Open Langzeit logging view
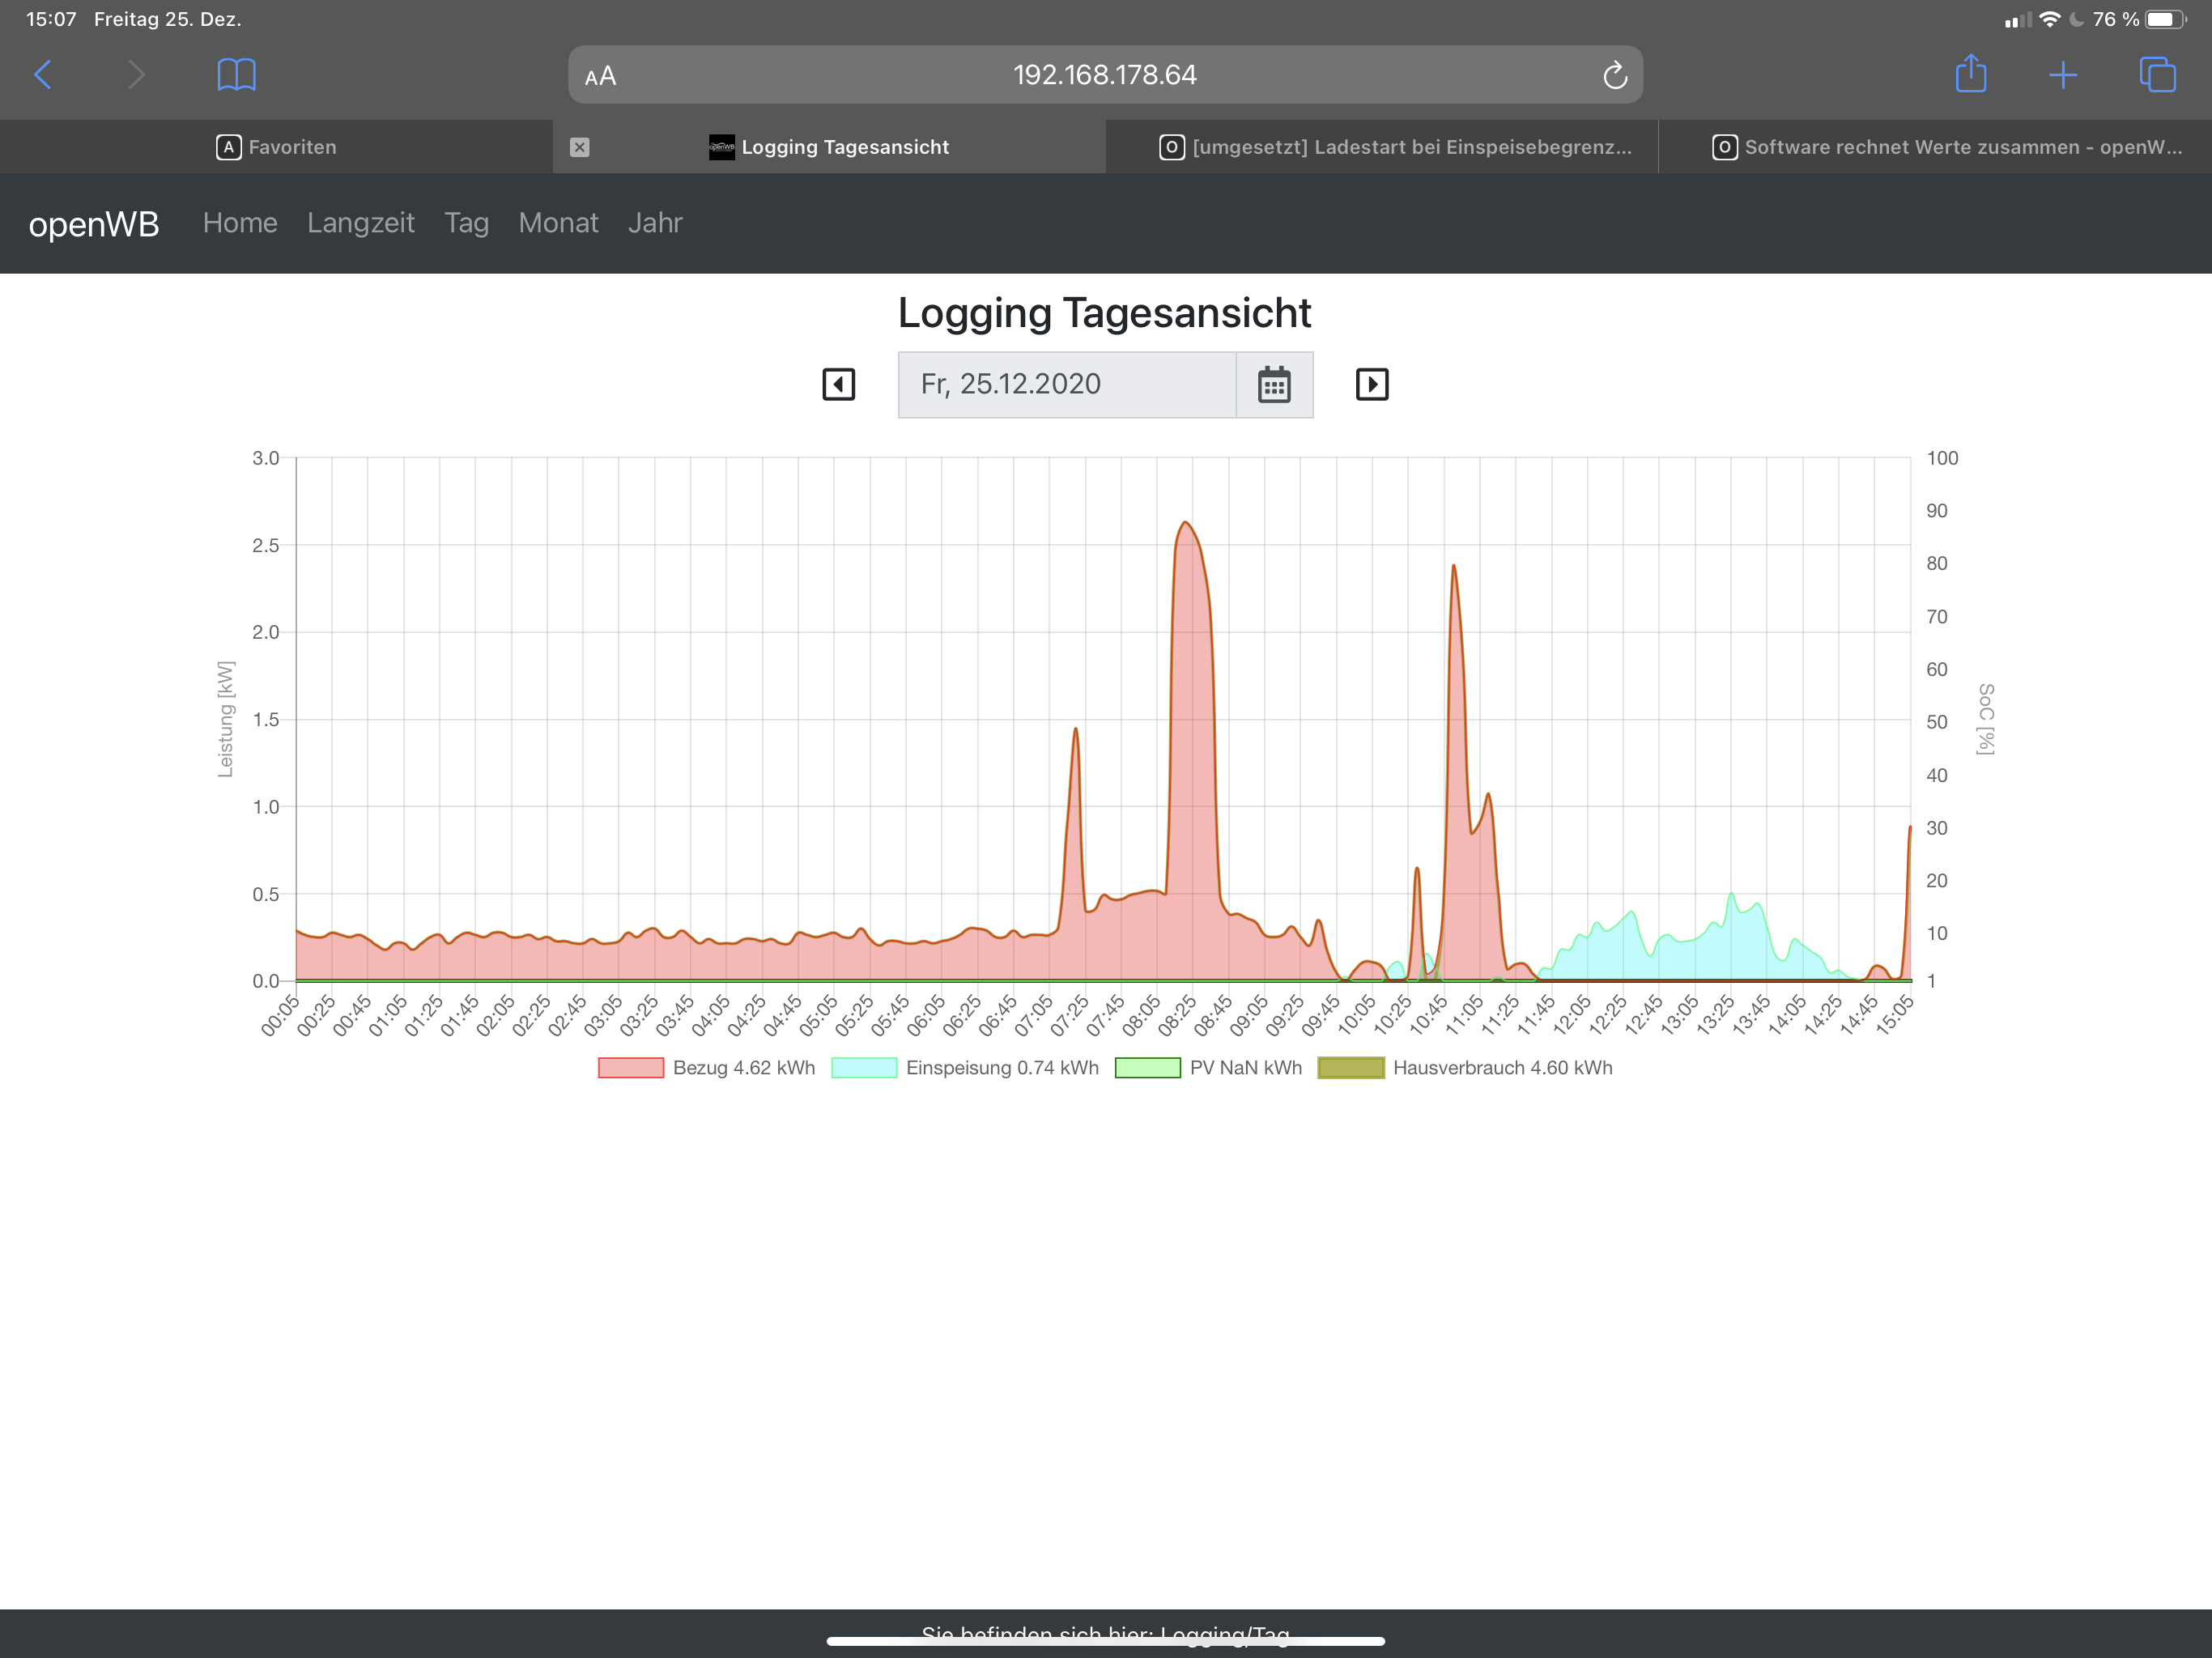 click(x=360, y=223)
